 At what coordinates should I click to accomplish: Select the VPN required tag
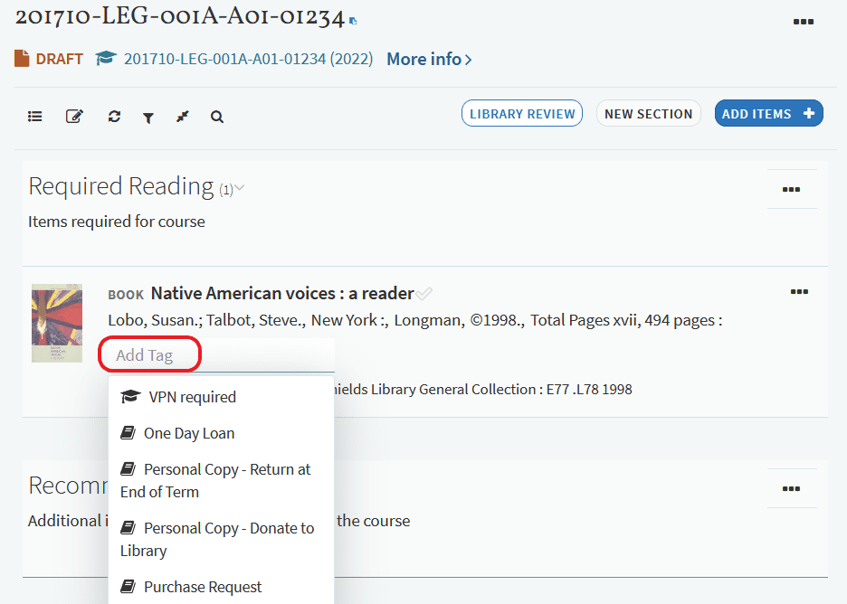(192, 397)
